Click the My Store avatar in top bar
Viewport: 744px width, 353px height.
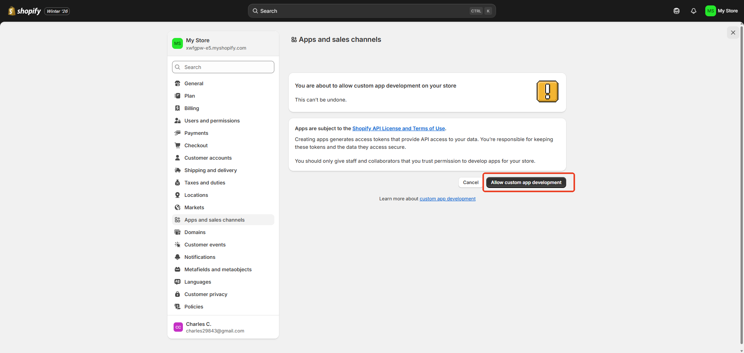coord(710,11)
